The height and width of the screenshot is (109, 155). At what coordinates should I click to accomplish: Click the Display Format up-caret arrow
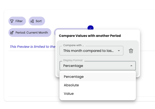(131, 66)
